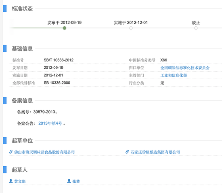Click the blue marker beside 基础信息 heading
Screen dimensions: 222x193
[x=5, y=49]
